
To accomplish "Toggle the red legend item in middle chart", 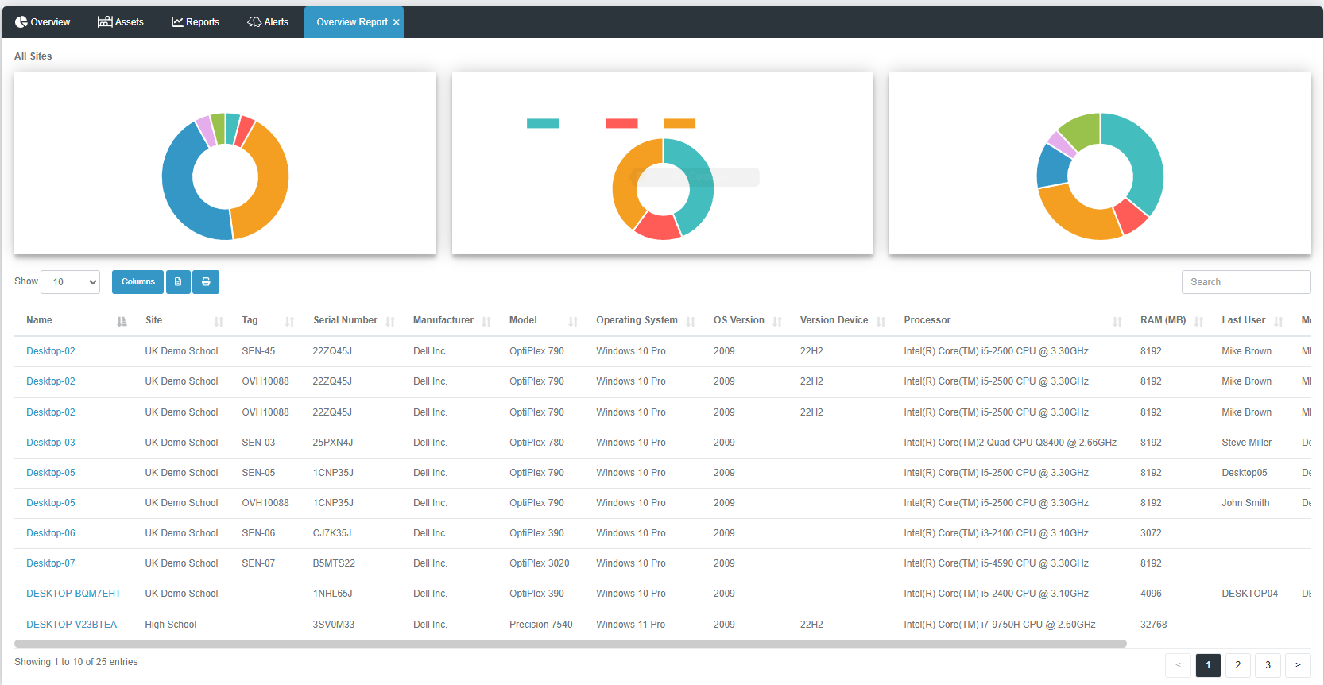I will 621,123.
